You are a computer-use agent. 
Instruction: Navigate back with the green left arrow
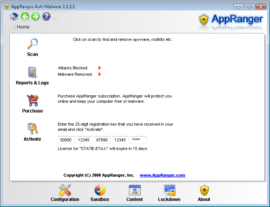(x=25, y=17)
